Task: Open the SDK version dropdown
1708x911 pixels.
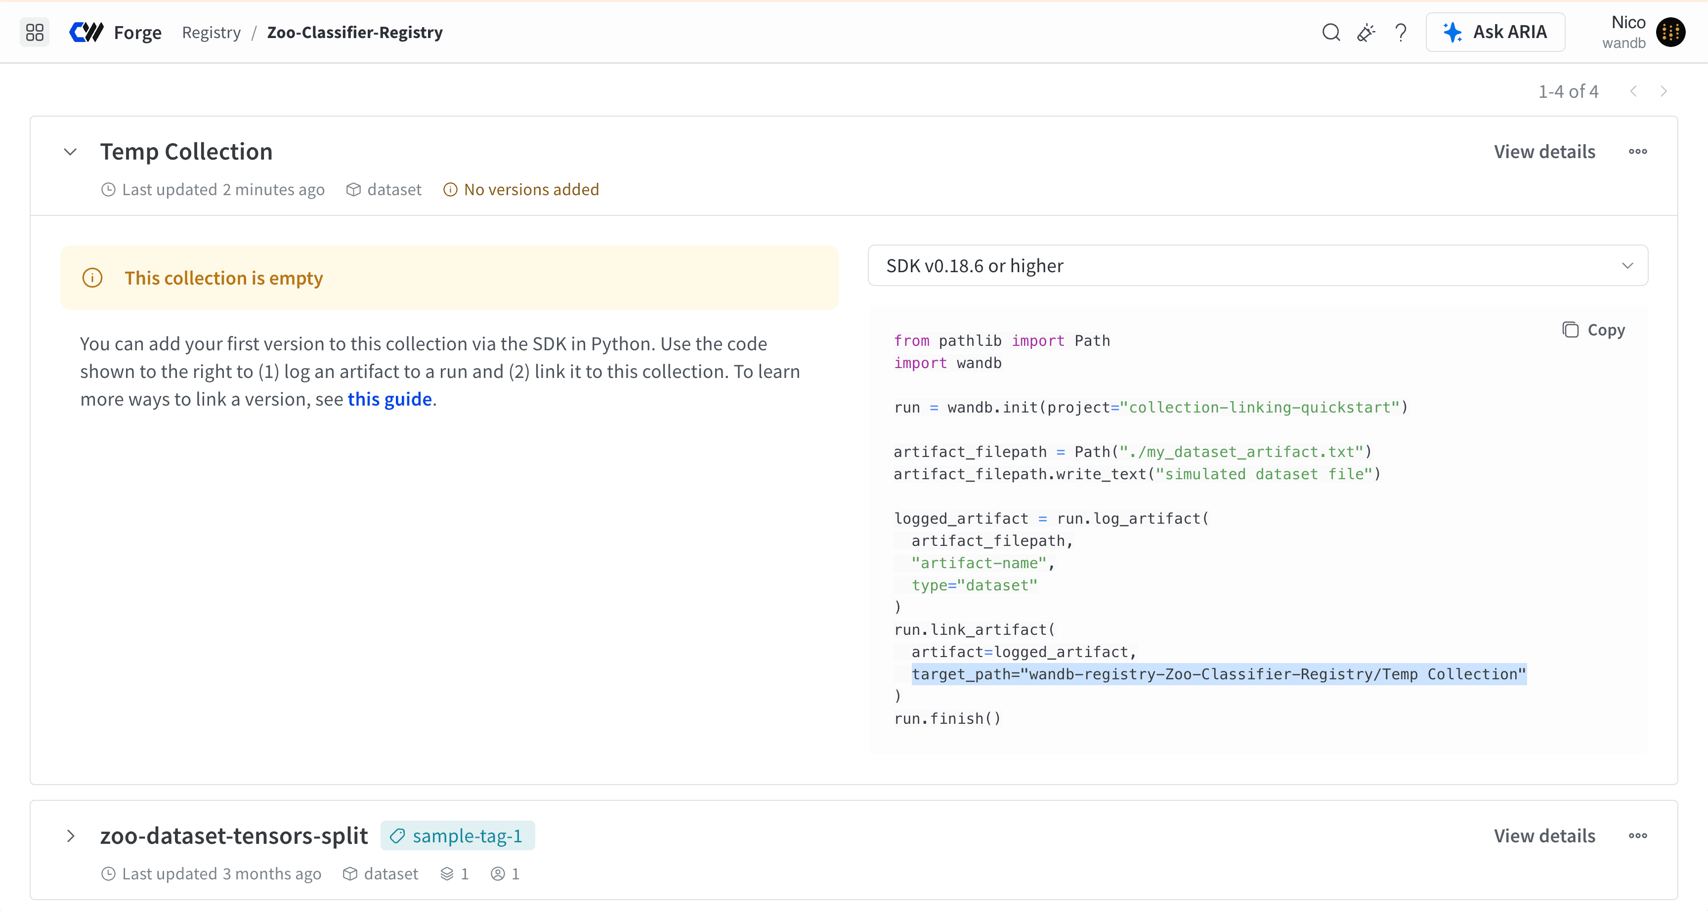Action: click(x=1258, y=266)
